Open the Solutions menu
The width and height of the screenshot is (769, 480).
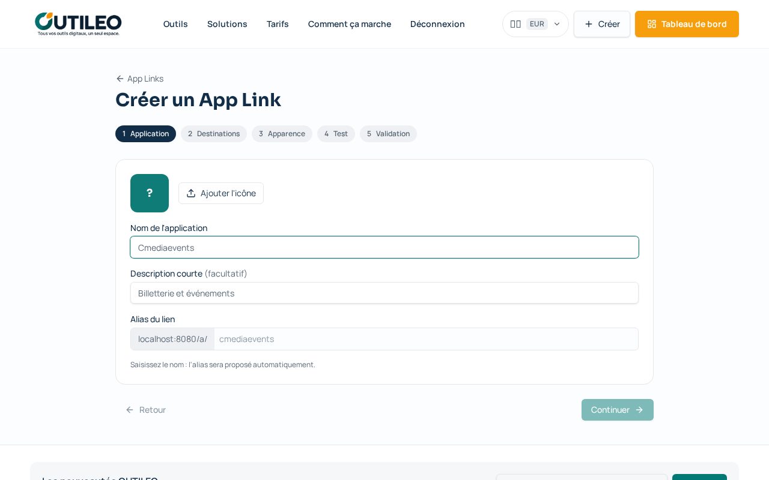click(x=227, y=24)
